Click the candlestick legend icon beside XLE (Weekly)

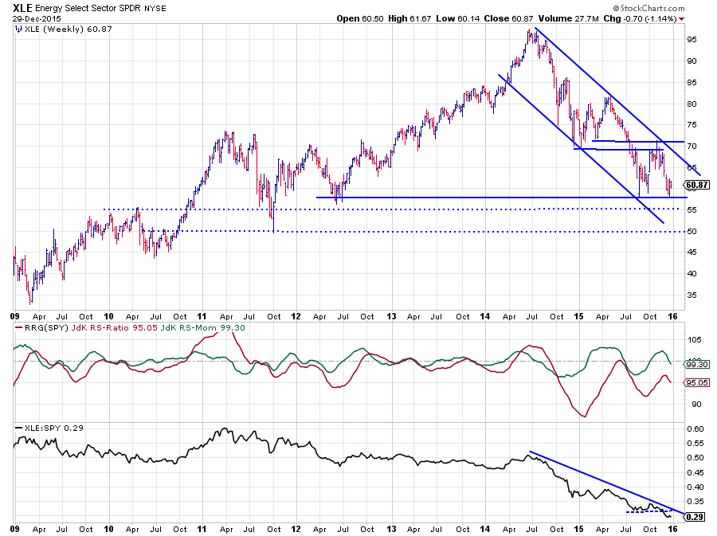point(18,29)
